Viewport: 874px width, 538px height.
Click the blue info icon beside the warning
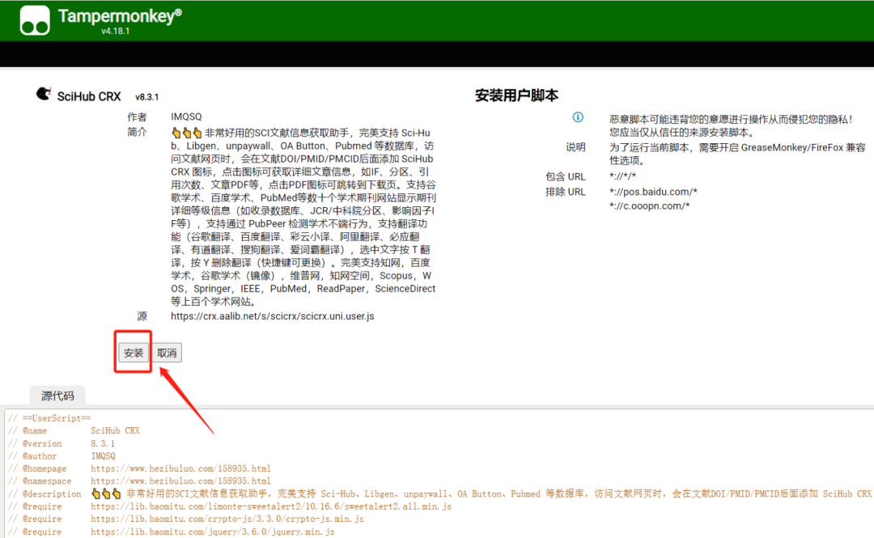tap(578, 117)
